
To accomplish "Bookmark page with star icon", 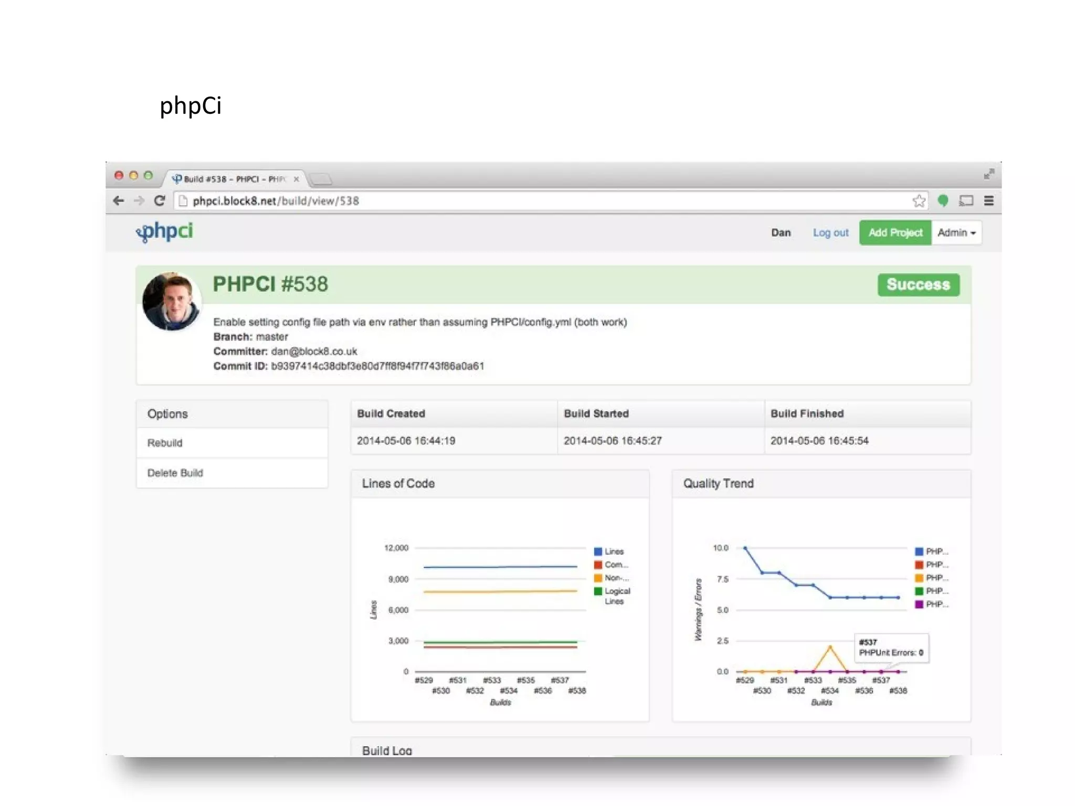I will coord(919,201).
